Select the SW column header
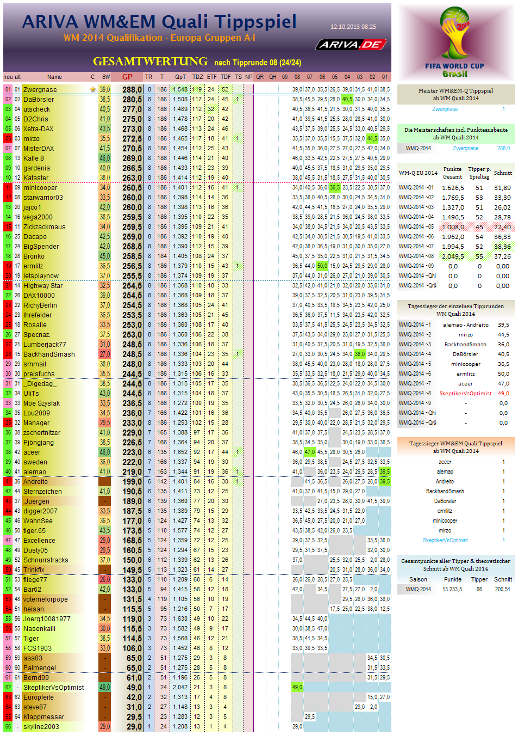The height and width of the screenshot is (735, 518). click(x=105, y=77)
